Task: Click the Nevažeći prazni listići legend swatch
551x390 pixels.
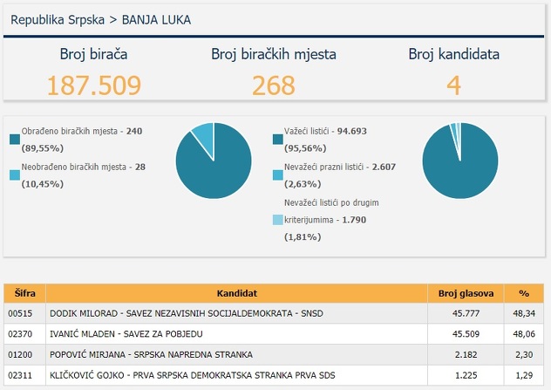Action: (x=278, y=175)
